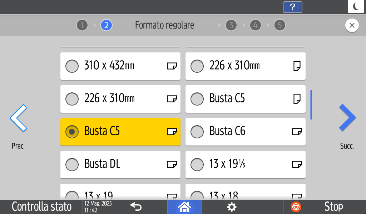This screenshot has height=214, width=366.
Task: Select 310 x 432mm radio button
Action: point(72,66)
